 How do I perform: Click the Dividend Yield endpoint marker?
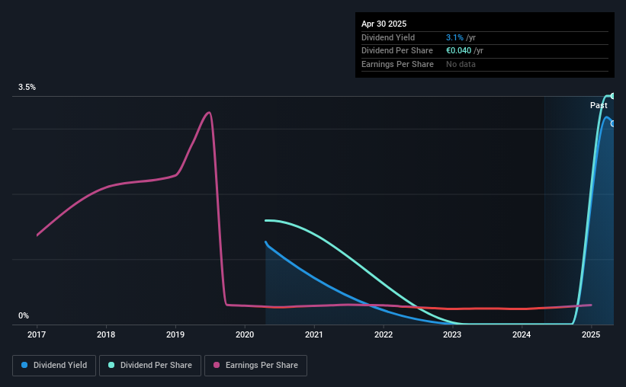[x=612, y=123]
